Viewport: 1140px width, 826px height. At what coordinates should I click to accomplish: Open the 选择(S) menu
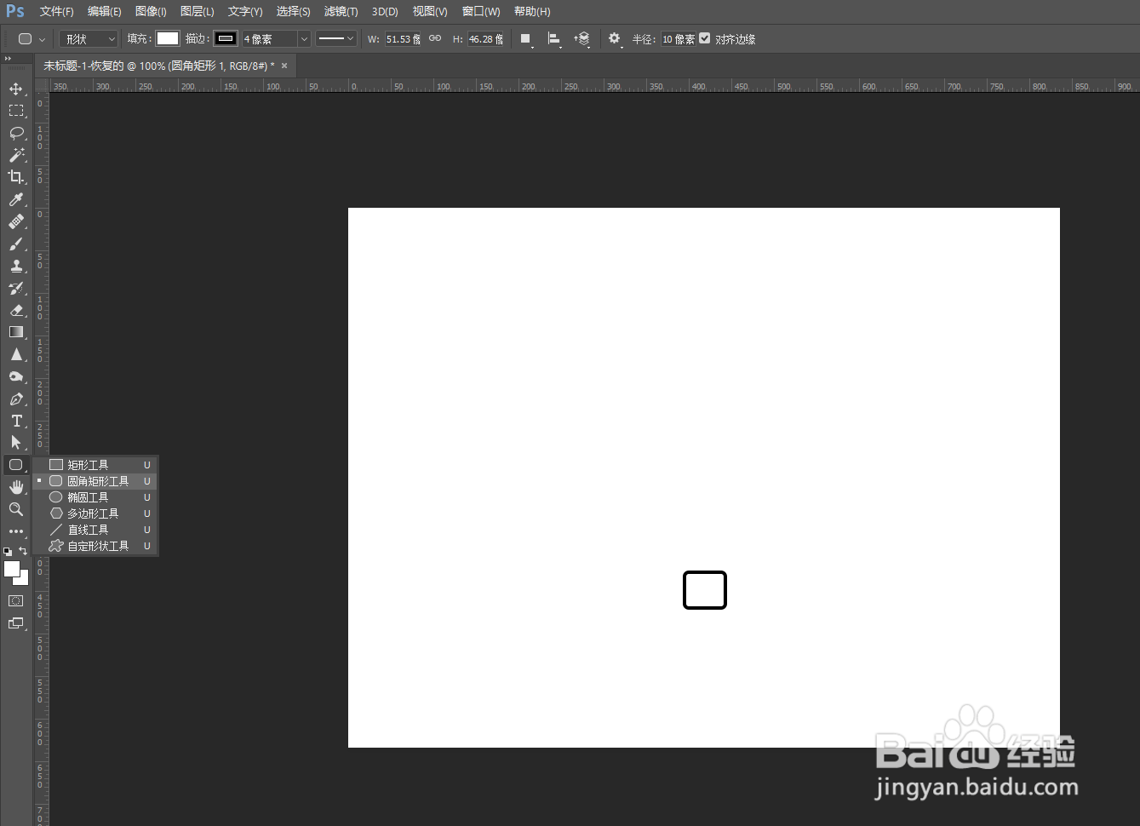(x=293, y=11)
